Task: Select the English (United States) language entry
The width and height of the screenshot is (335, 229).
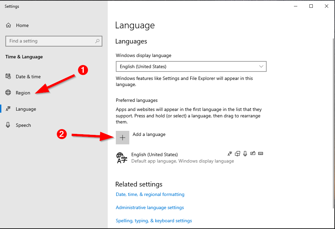Action: click(x=155, y=154)
